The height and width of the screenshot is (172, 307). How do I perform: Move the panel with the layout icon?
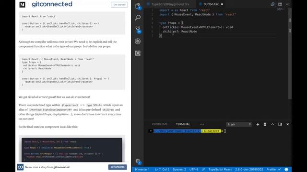[280, 124]
